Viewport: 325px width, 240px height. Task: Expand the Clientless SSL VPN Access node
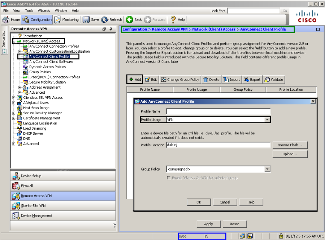coord(14,98)
